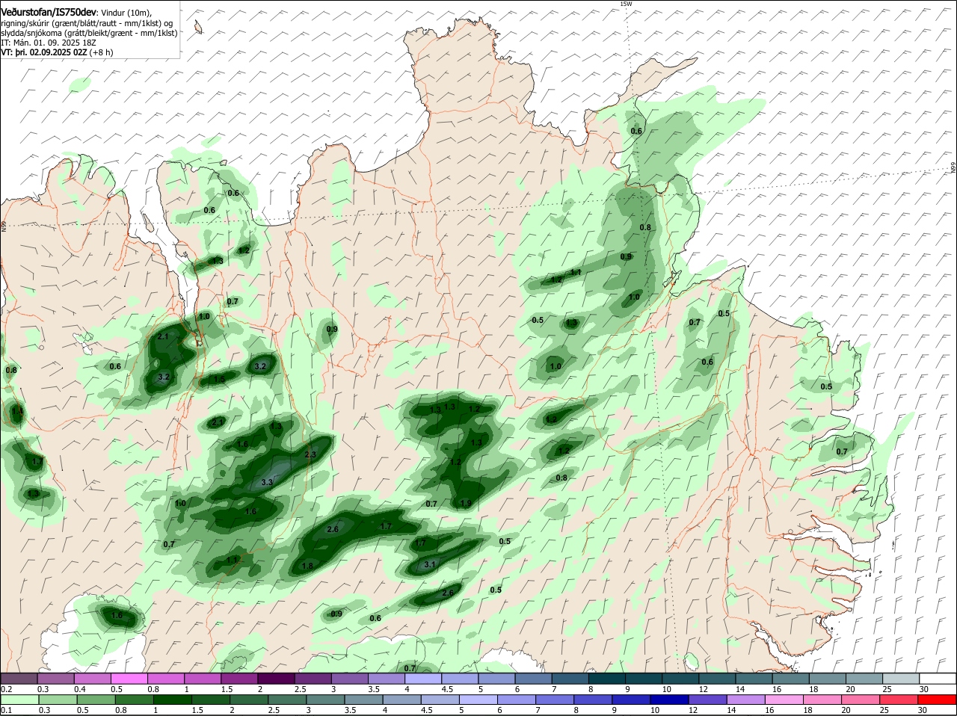This screenshot has width=957, height=716.
Task: Select the 3 swatch in the upper snow legend
Action: [349, 679]
